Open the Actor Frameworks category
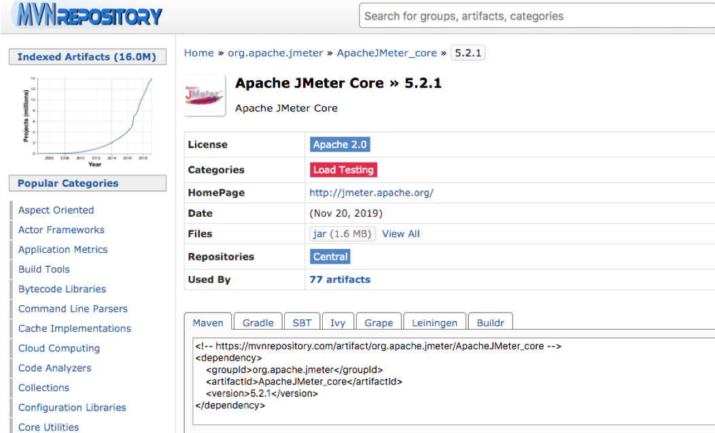 pos(61,230)
